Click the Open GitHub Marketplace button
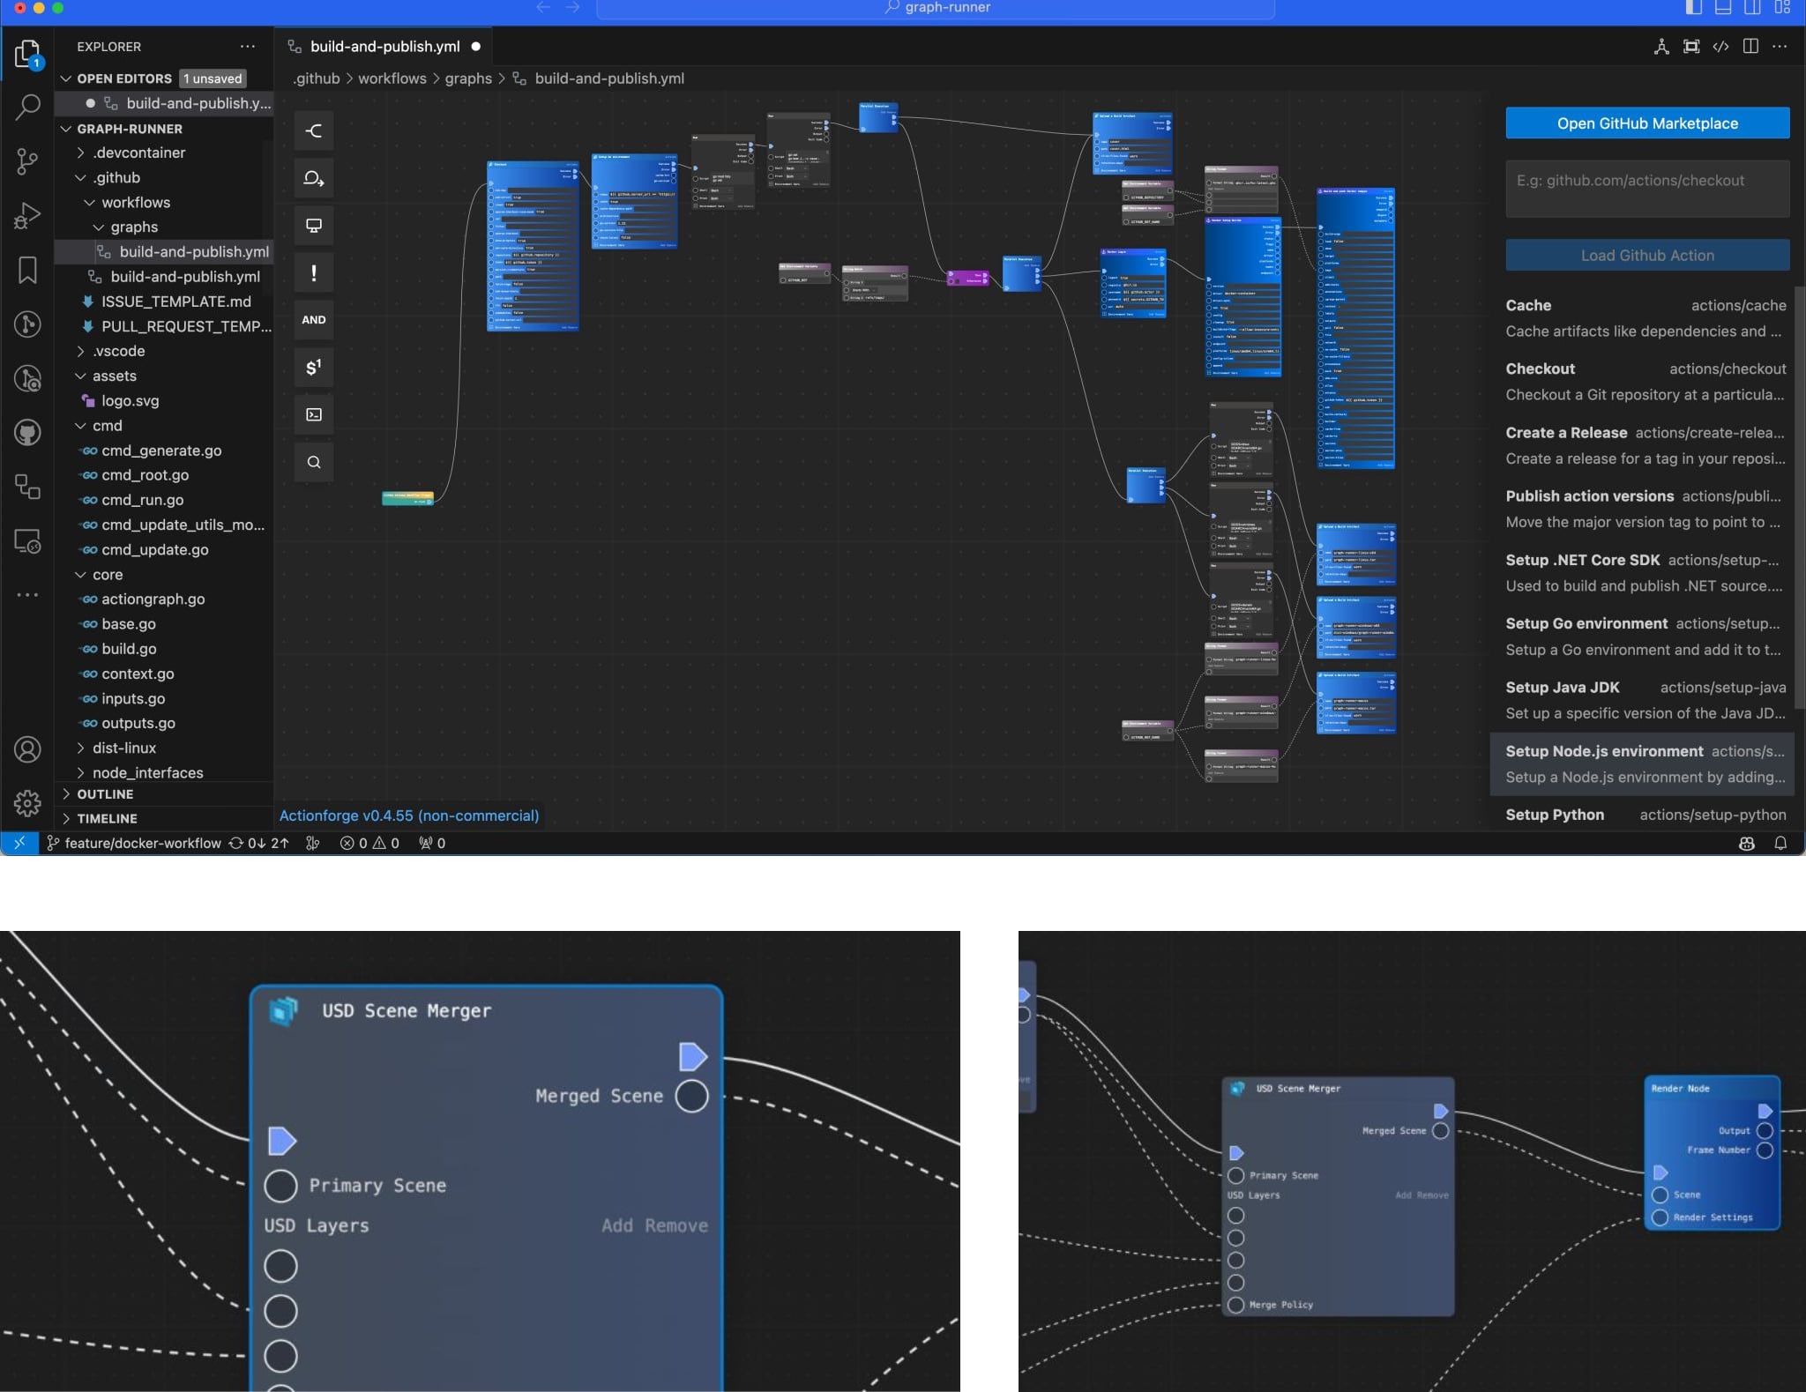Viewport: 1806px width, 1392px height. pyautogui.click(x=1646, y=123)
